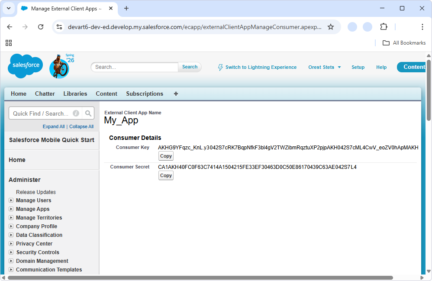432x281 pixels.
Task: Click the site permissions icon in address bar
Action: (x=59, y=26)
